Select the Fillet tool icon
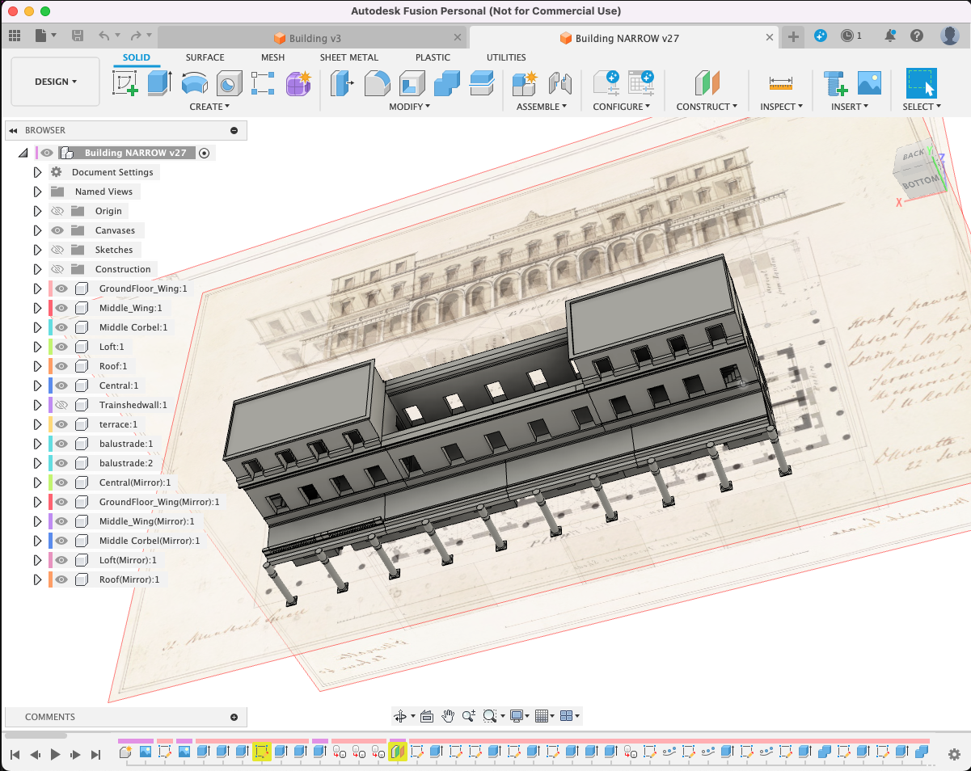The height and width of the screenshot is (771, 971). (x=377, y=82)
